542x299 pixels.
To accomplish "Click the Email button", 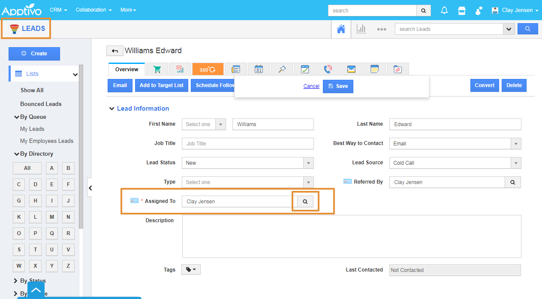I will pos(120,85).
